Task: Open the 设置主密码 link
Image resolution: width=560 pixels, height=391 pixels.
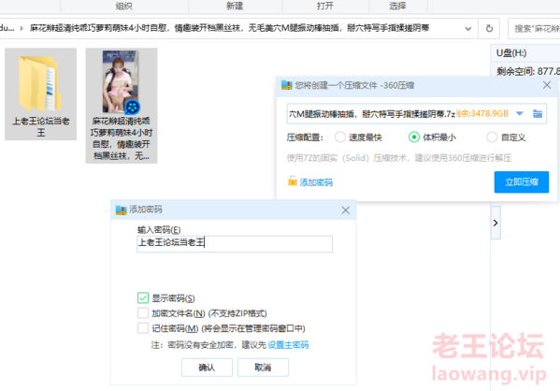Action: (x=288, y=345)
